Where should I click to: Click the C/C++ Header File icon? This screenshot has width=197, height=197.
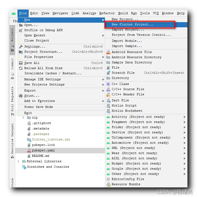click(108, 95)
